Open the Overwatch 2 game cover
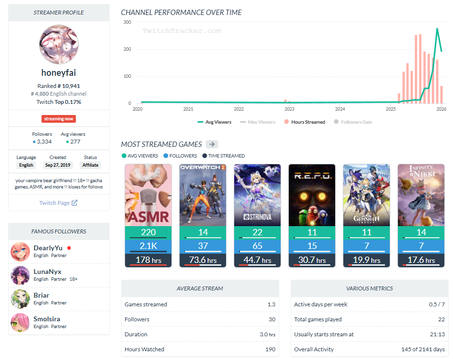Viewport: 453px width, 359px height. pyautogui.click(x=203, y=195)
